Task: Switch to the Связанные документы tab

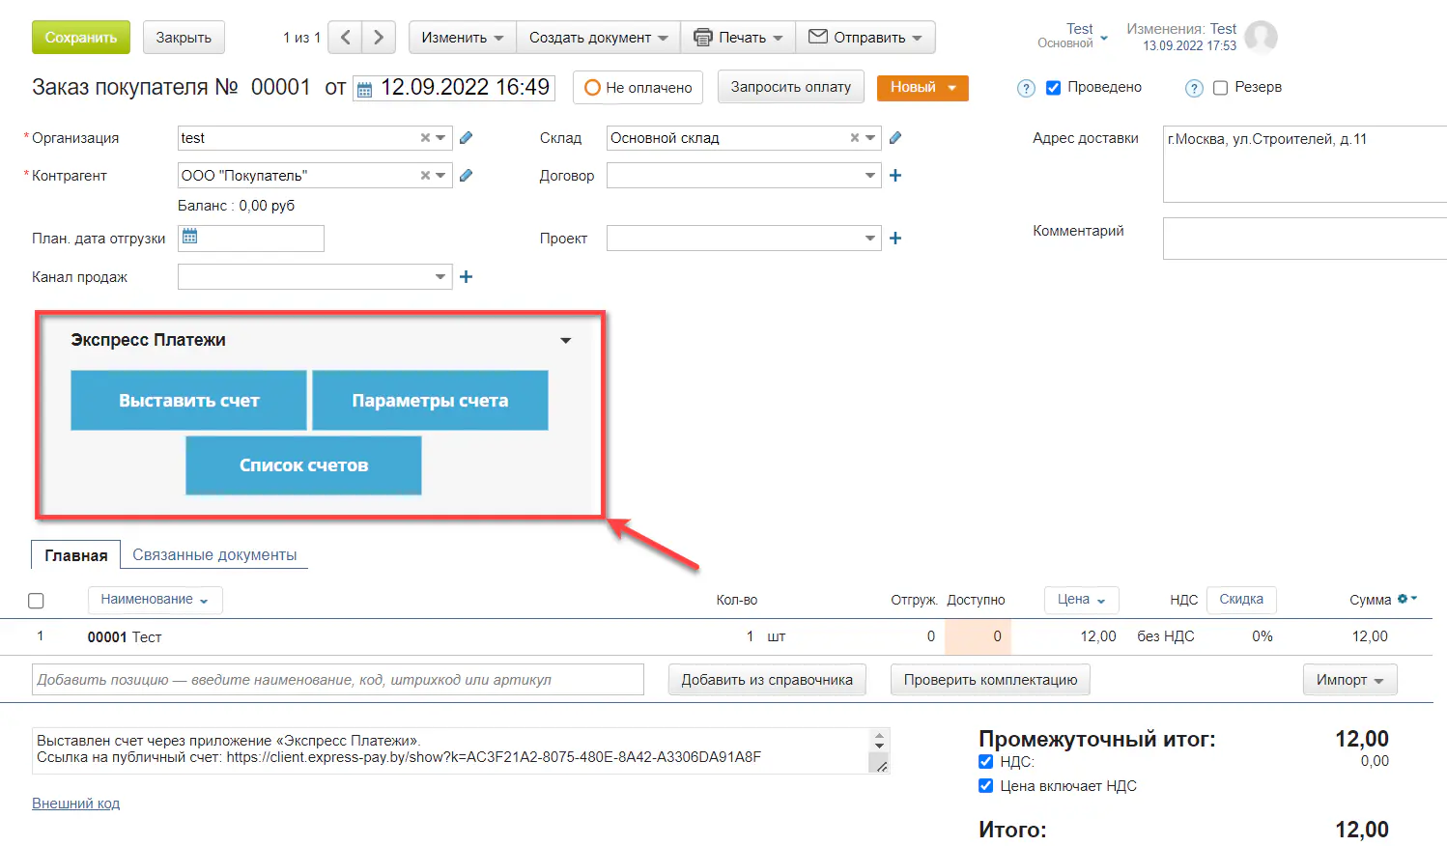Action: [214, 555]
